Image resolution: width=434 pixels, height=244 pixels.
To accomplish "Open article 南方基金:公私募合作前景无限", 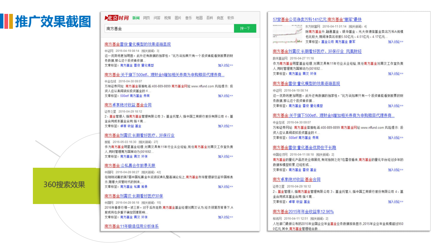I will tap(130, 166).
